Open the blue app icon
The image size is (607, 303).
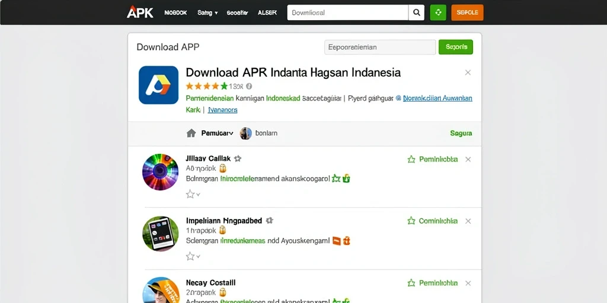point(158,85)
